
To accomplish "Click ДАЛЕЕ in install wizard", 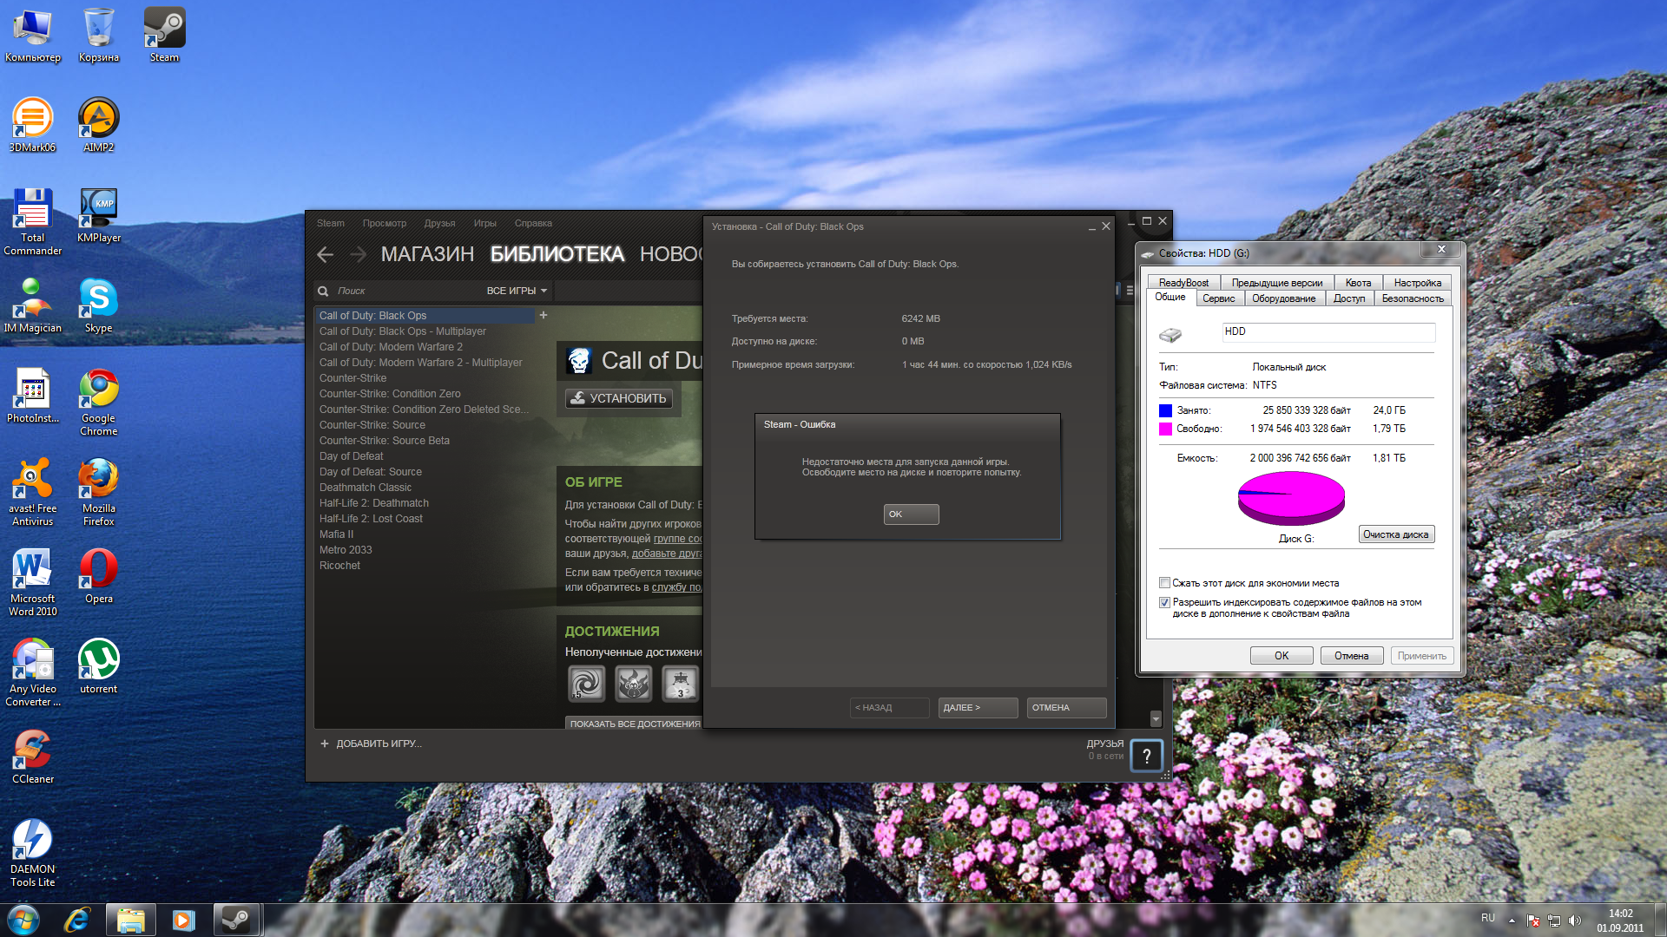I will tap(978, 708).
